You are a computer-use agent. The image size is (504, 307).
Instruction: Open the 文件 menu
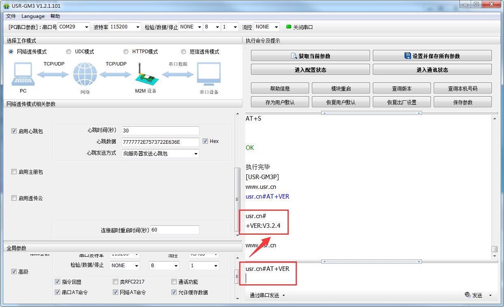[11, 16]
